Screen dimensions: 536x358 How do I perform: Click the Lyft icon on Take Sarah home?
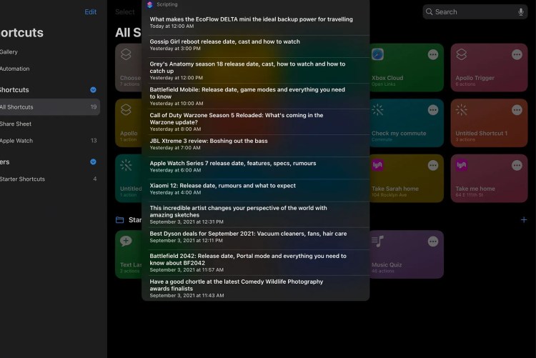click(x=378, y=165)
